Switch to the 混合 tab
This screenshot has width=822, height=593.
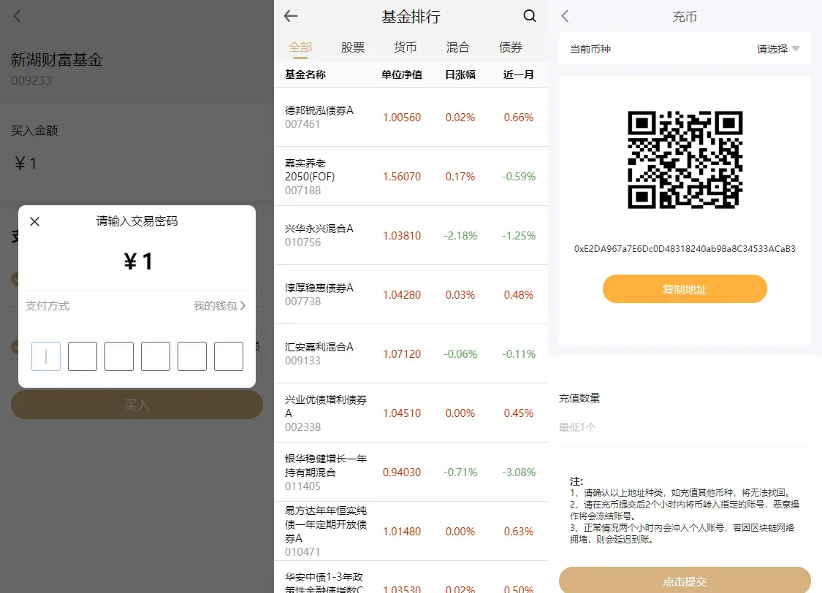[x=457, y=47]
